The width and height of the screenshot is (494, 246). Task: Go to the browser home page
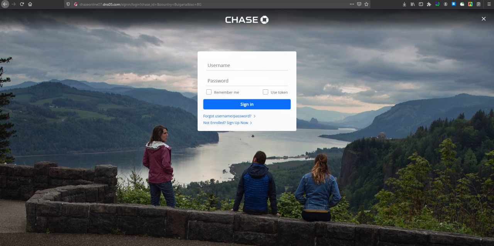30,4
